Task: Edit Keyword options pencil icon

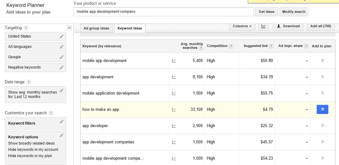Action: point(62,135)
